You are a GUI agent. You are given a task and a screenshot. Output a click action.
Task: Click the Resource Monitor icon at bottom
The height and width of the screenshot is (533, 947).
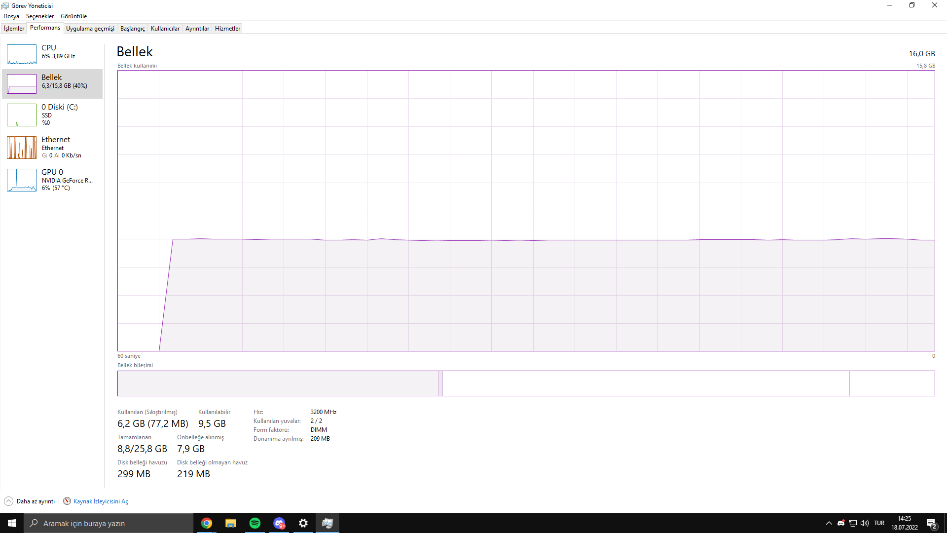tap(67, 501)
